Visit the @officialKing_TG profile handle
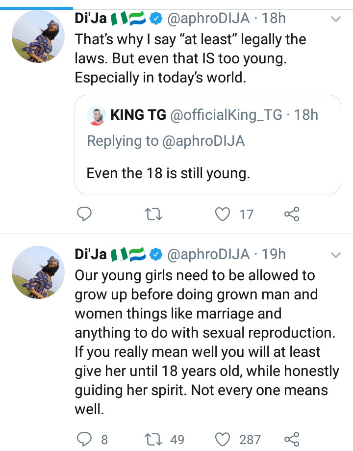Screen dimensions: 353x451 coord(226,115)
